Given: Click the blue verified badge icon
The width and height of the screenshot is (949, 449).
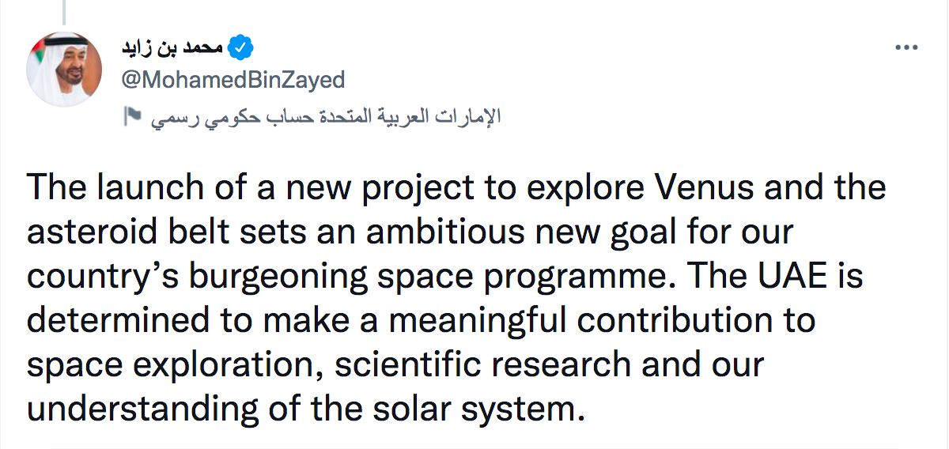Looking at the screenshot, I should [x=240, y=49].
